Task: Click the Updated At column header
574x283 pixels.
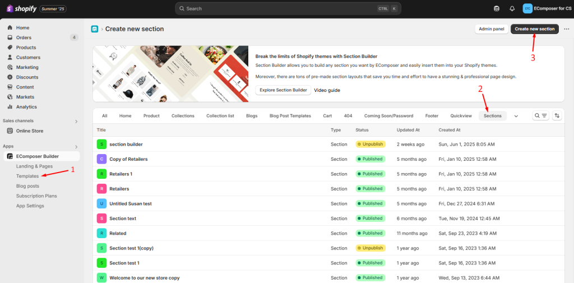Action: point(408,130)
